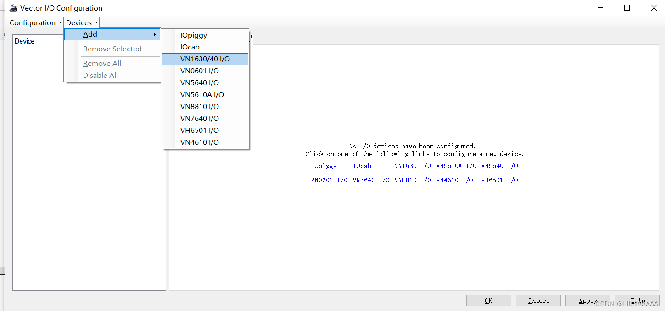Viewport: 665px width, 311px height.
Task: Close the Vector I/O Configuration window
Action: coord(654,8)
